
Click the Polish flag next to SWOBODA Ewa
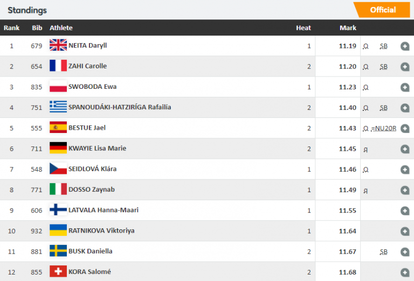tap(58, 87)
